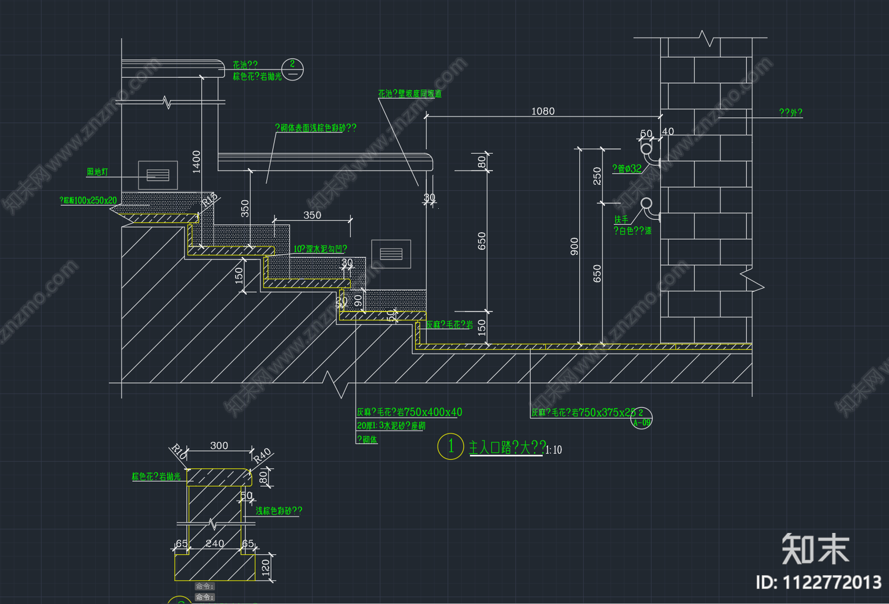Click the 90 dimension on bottom step
Image resolution: width=889 pixels, height=604 pixels.
358,301
